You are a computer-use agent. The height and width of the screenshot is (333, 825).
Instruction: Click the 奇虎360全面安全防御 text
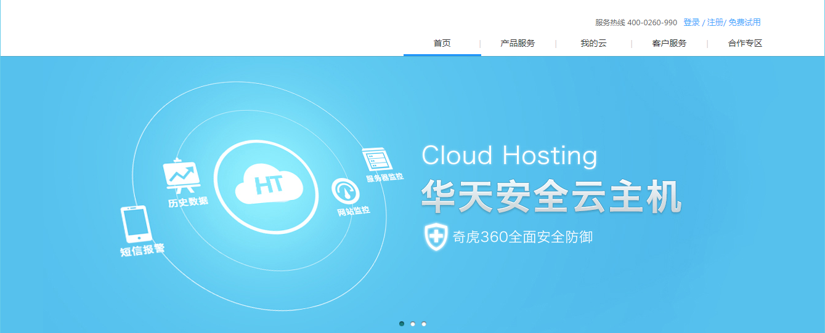coord(522,237)
